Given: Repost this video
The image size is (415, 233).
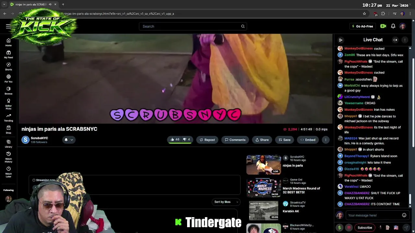Looking at the screenshot, I should 207,140.
